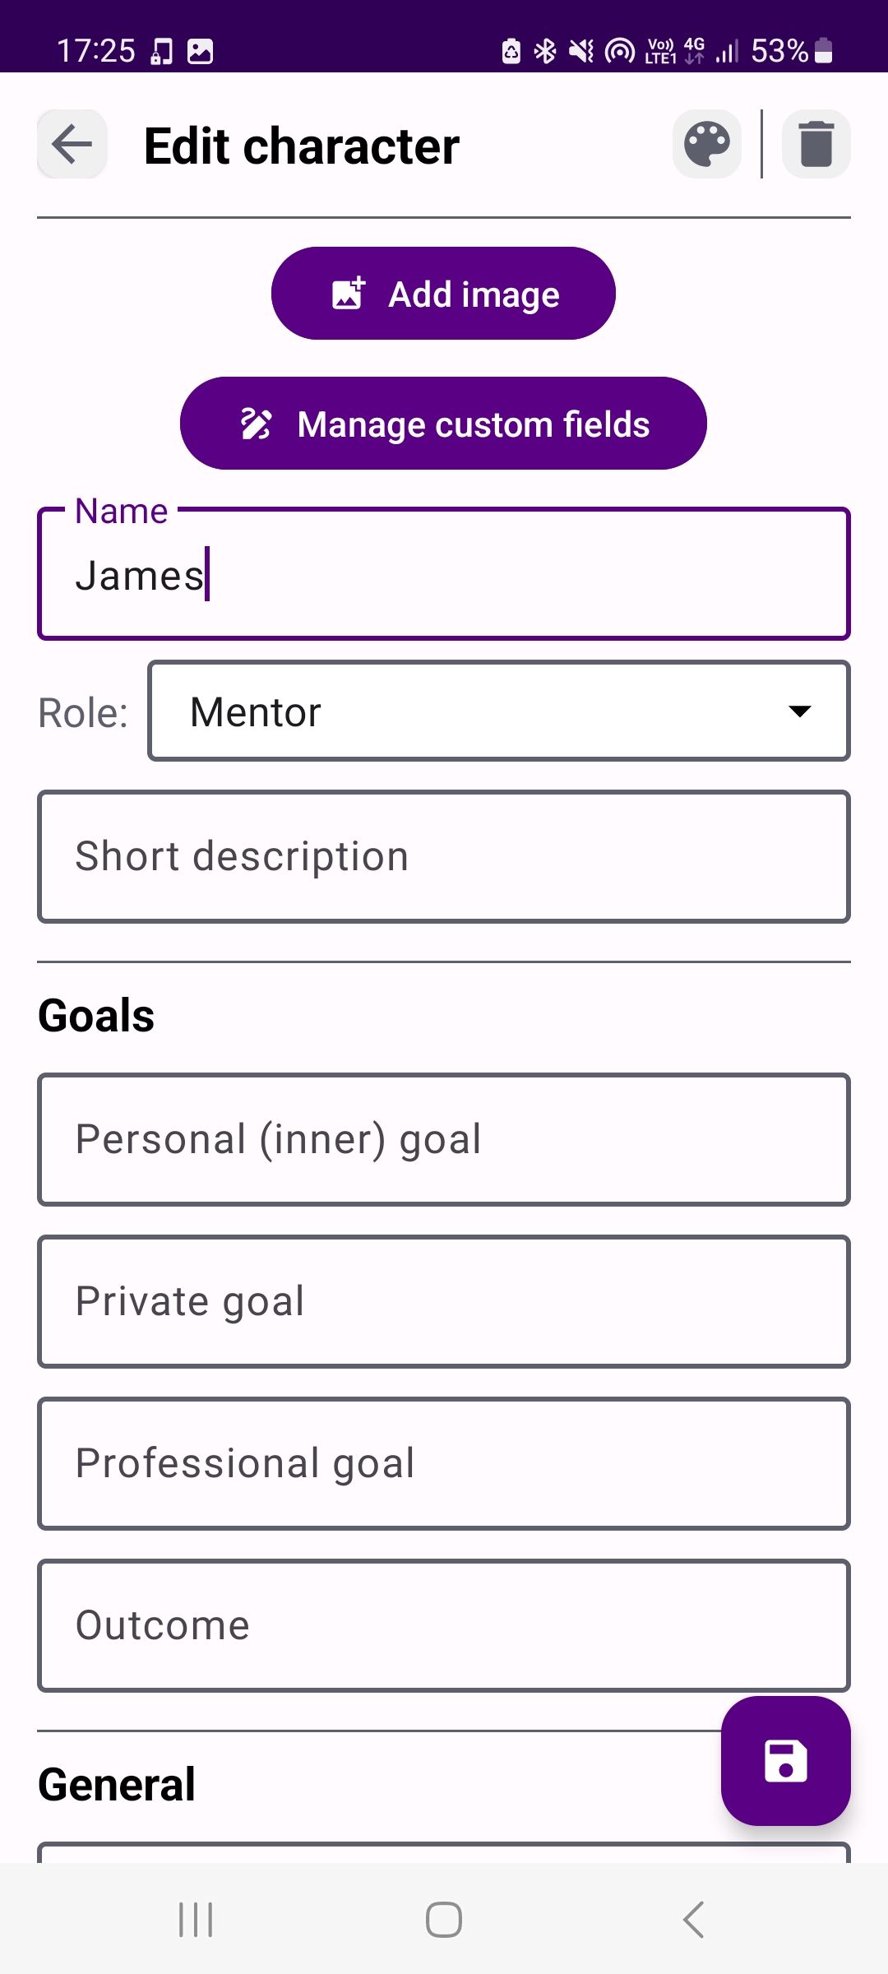Focus the Name field containing James
The image size is (888, 1974).
(443, 575)
